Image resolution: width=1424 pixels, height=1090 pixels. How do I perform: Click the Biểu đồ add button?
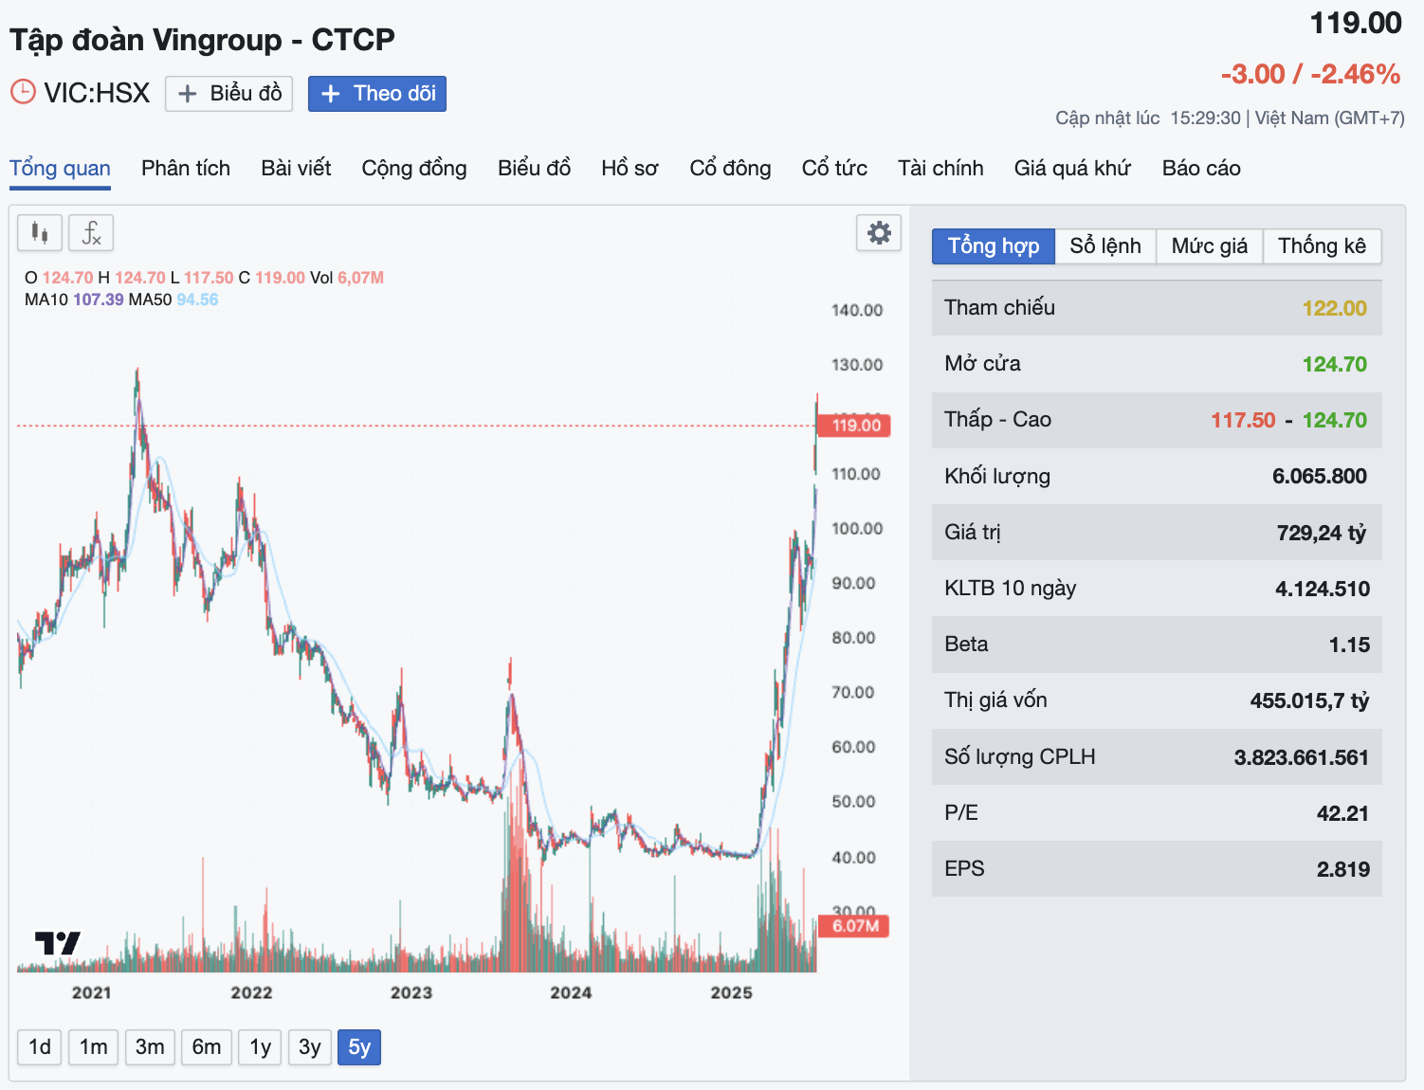point(228,94)
